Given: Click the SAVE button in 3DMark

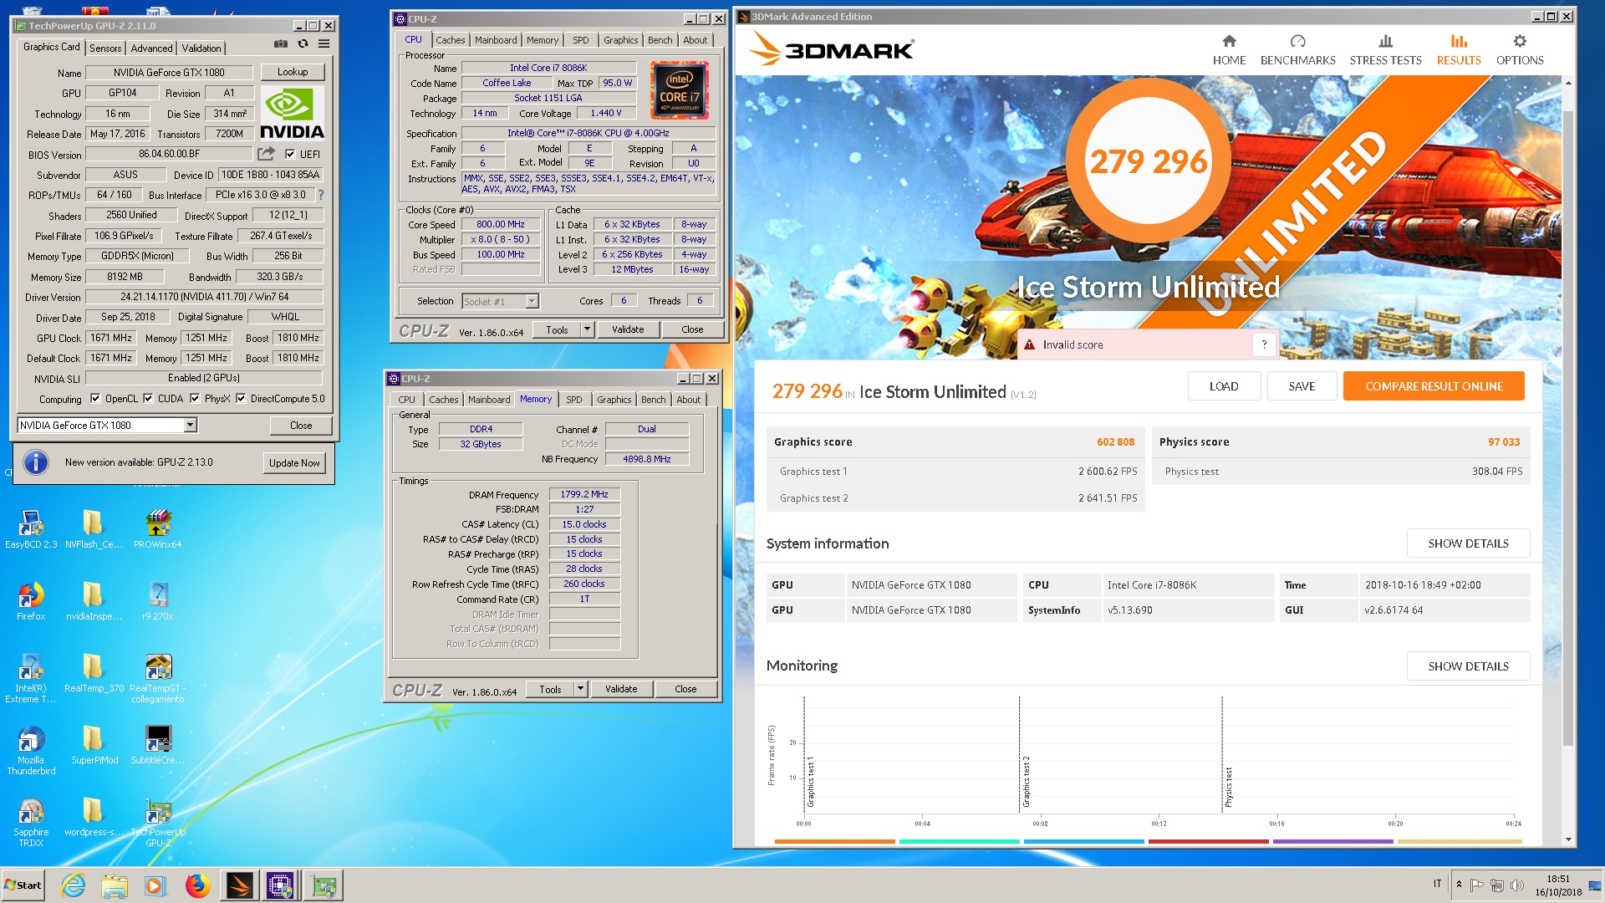Looking at the screenshot, I should point(1302,386).
